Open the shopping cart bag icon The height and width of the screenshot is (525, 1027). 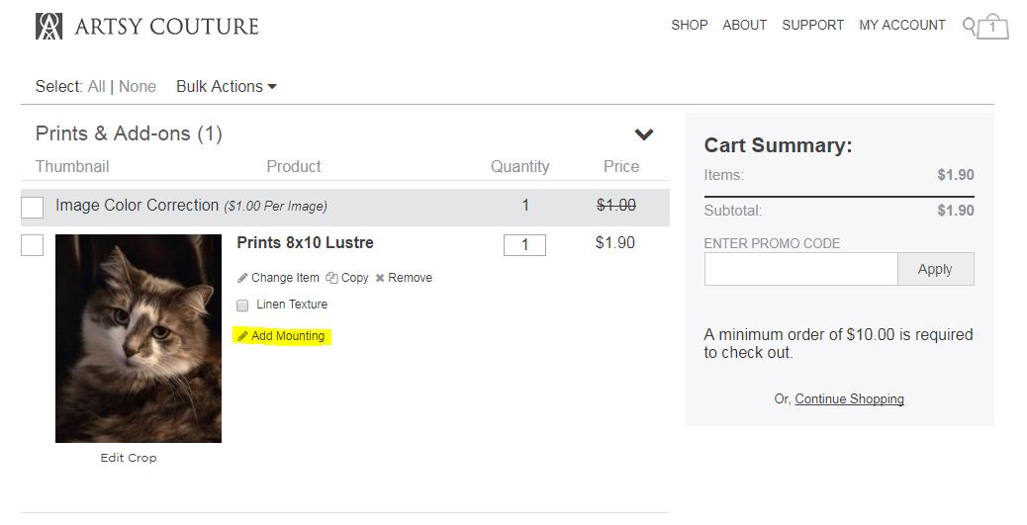(x=992, y=28)
